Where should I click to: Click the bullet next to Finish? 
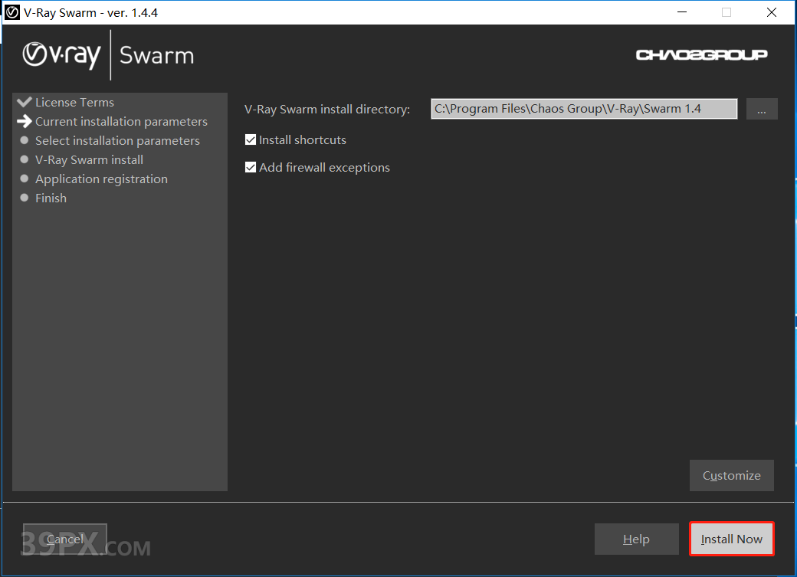coord(24,198)
